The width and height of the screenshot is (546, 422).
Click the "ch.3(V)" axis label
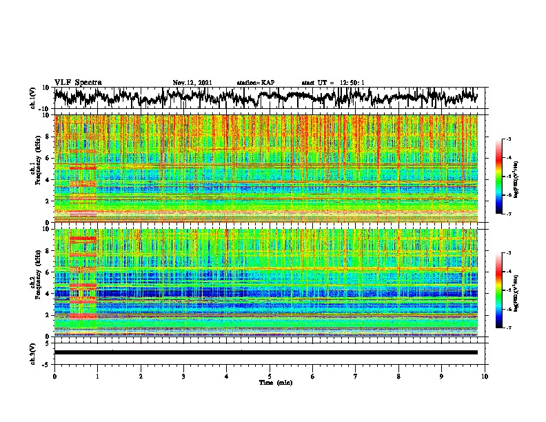pyautogui.click(x=33, y=354)
